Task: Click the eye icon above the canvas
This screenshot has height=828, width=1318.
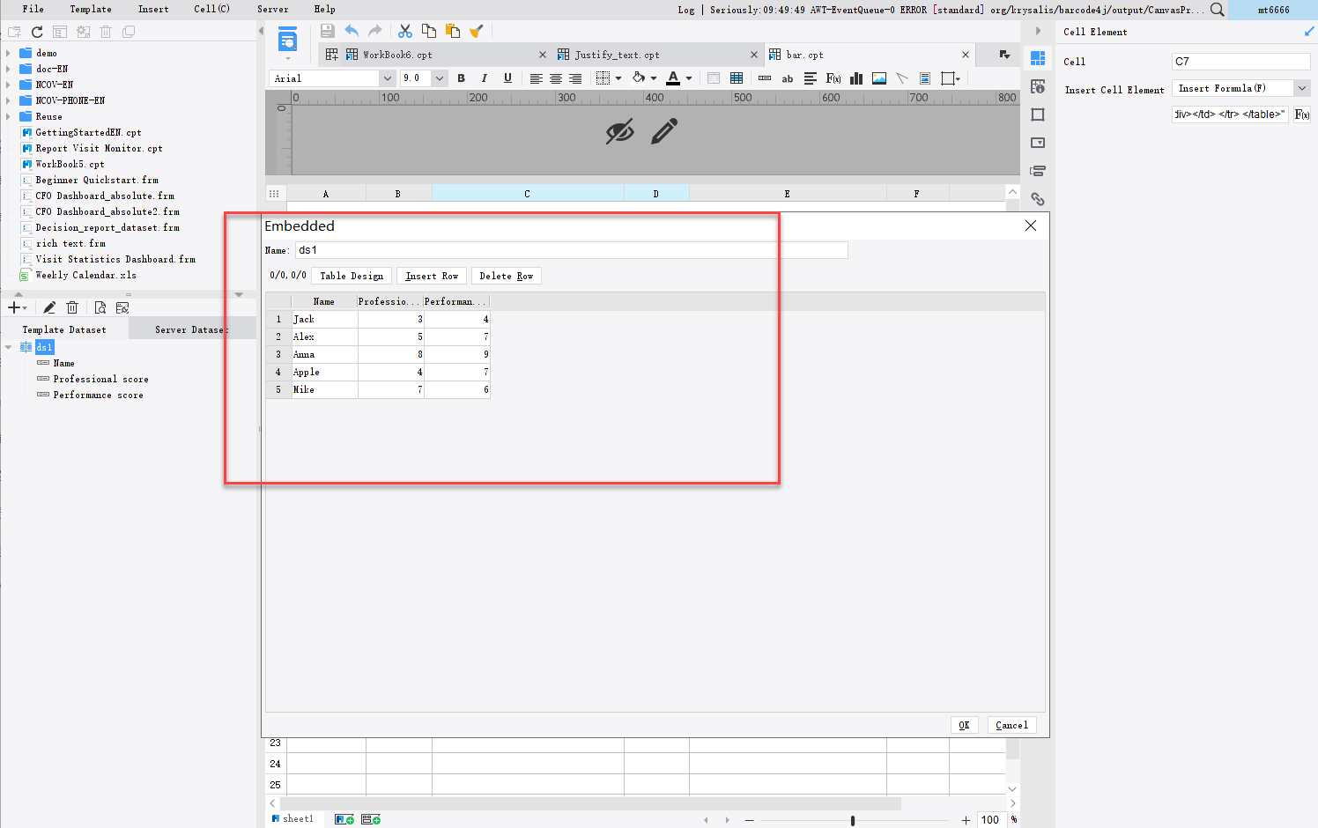Action: tap(619, 130)
